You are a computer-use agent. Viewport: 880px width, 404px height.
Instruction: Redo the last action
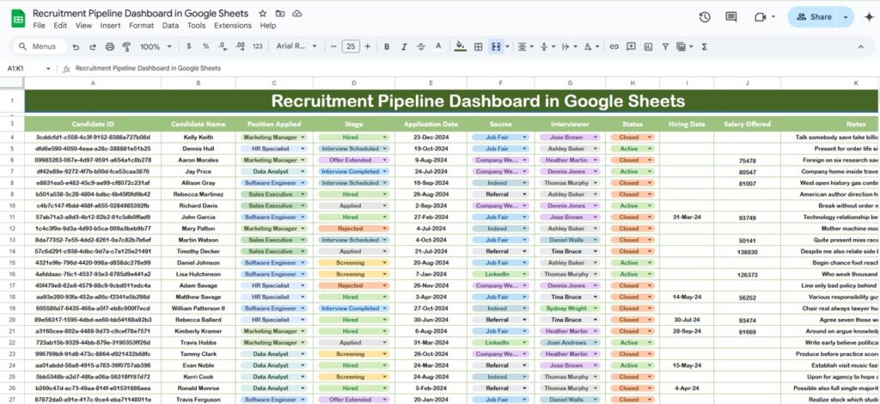(93, 46)
